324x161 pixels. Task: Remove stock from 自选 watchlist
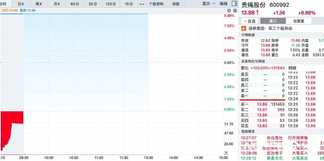tap(249, 21)
